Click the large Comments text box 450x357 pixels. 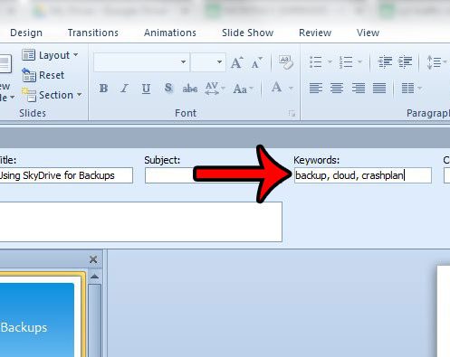[x=141, y=221]
